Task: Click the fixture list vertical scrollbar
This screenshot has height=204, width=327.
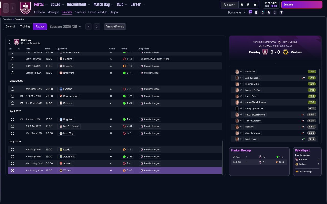Action: pyautogui.click(x=223, y=158)
